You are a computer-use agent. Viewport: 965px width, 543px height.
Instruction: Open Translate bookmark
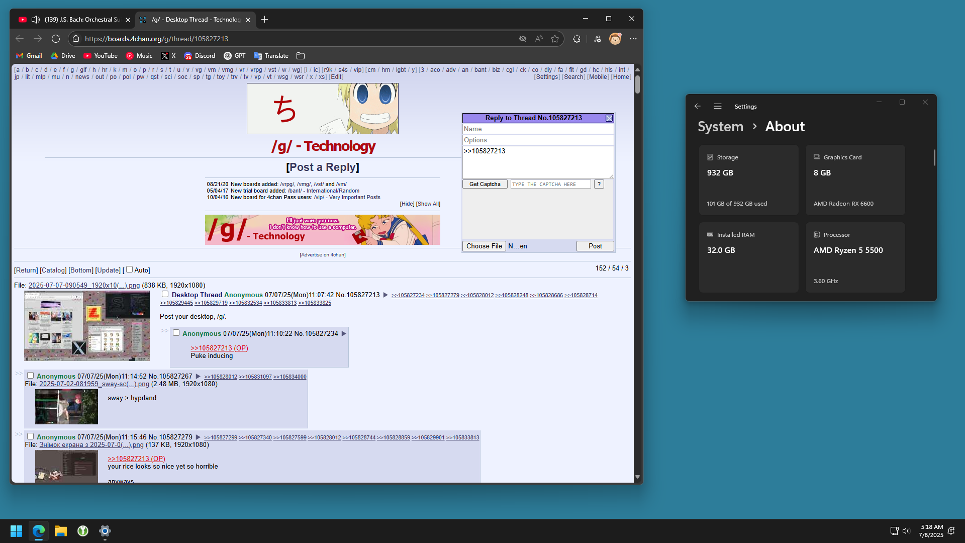[271, 56]
